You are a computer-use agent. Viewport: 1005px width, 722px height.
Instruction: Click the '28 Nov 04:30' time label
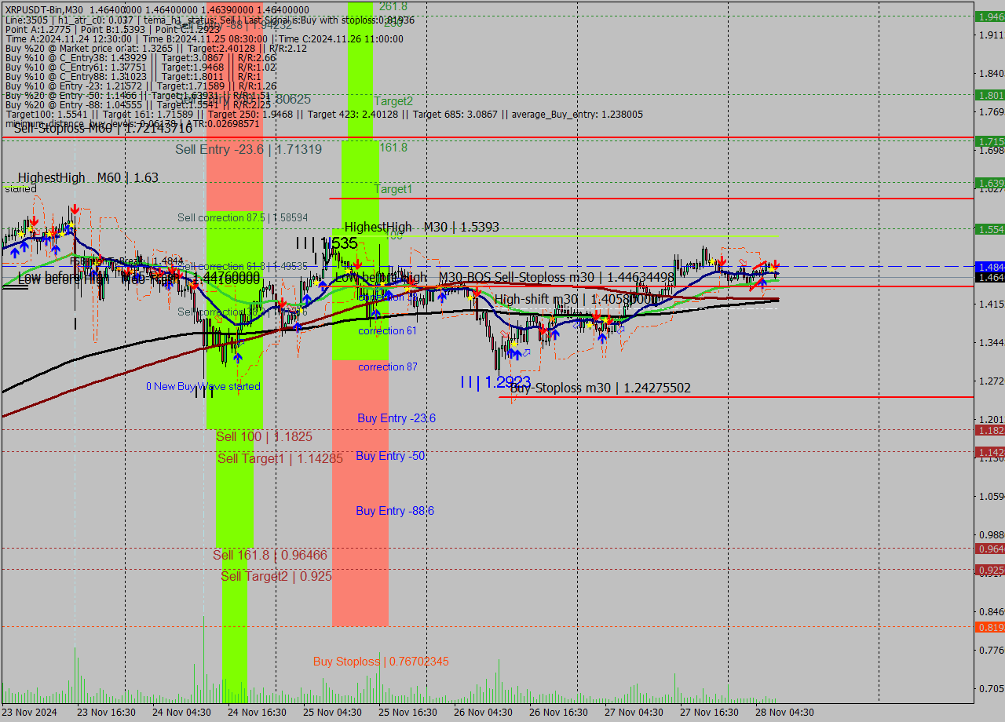tap(785, 713)
